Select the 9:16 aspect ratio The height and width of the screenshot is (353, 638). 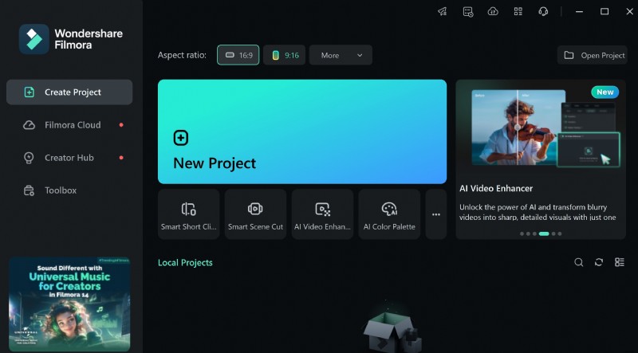tap(284, 55)
